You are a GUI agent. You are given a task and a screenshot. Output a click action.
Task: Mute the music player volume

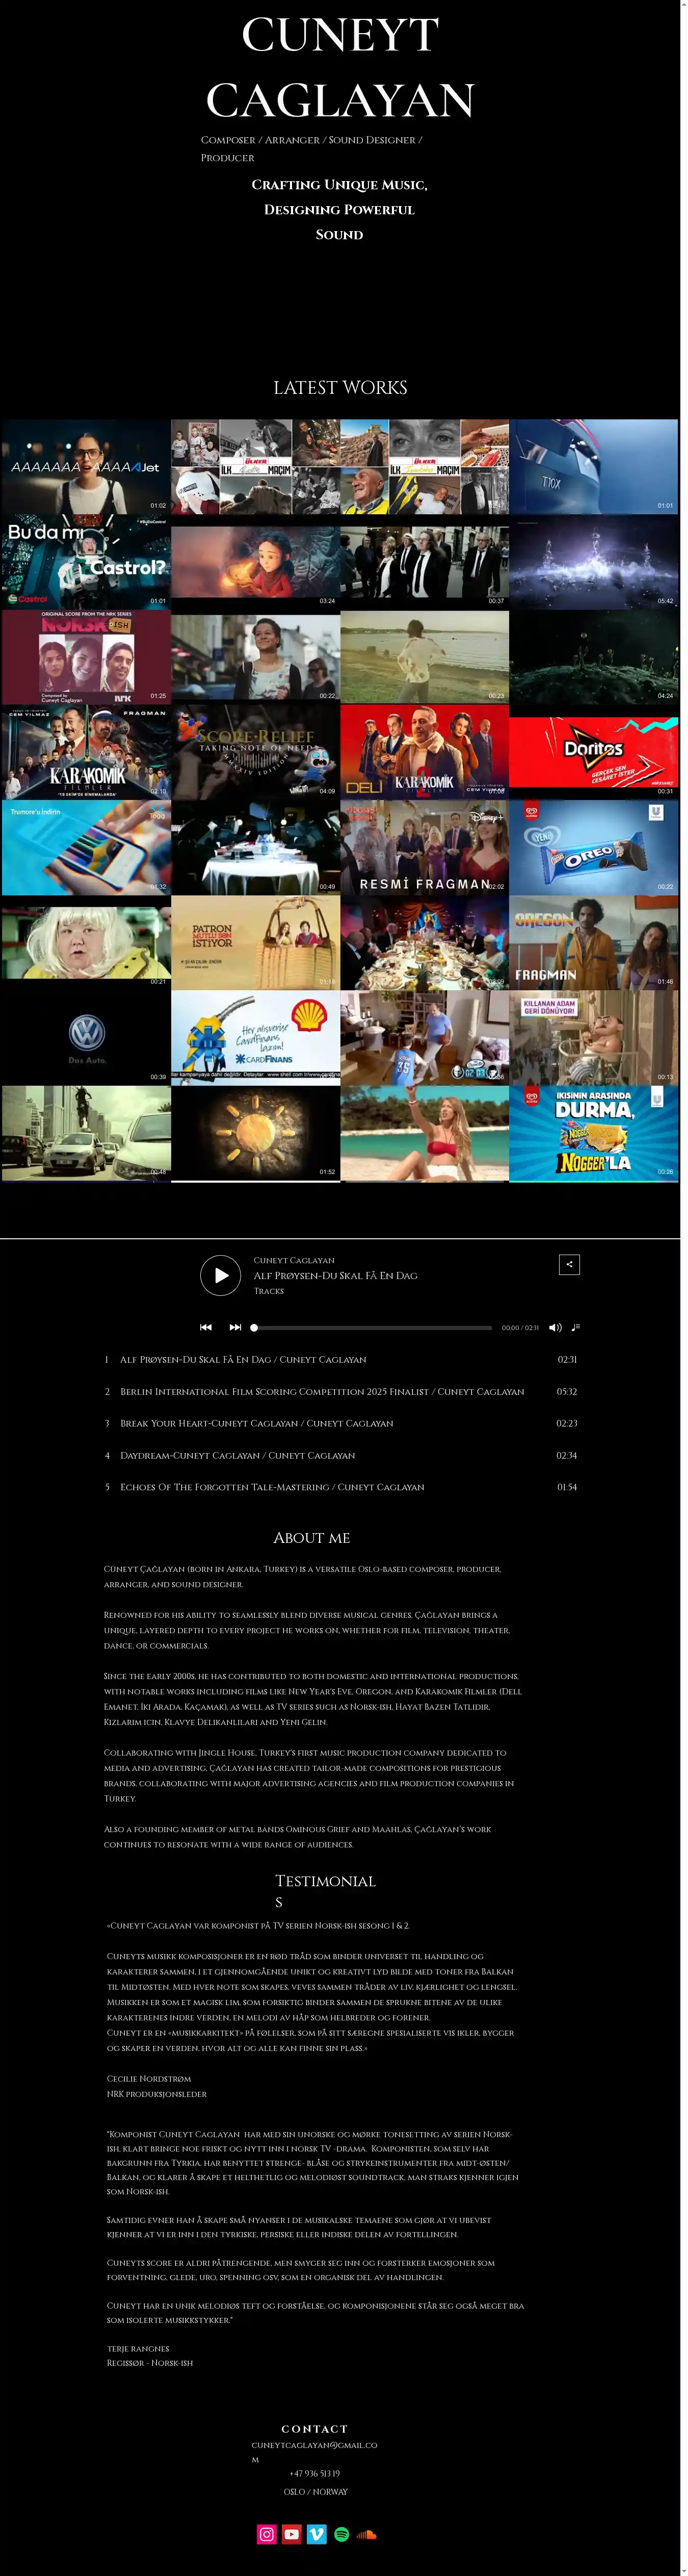pyautogui.click(x=555, y=1327)
